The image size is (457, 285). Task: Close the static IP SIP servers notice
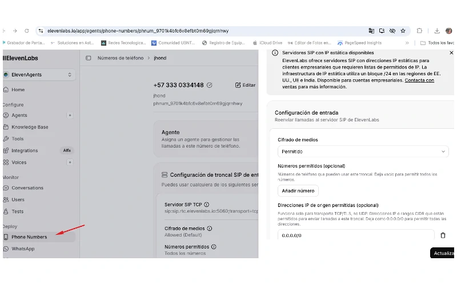451,52
